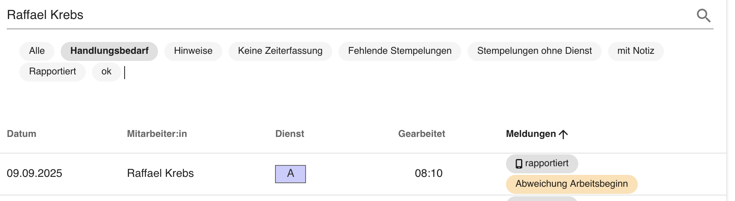Enable the Rapportiert filter chip
This screenshot has width=735, height=201.
coord(52,72)
